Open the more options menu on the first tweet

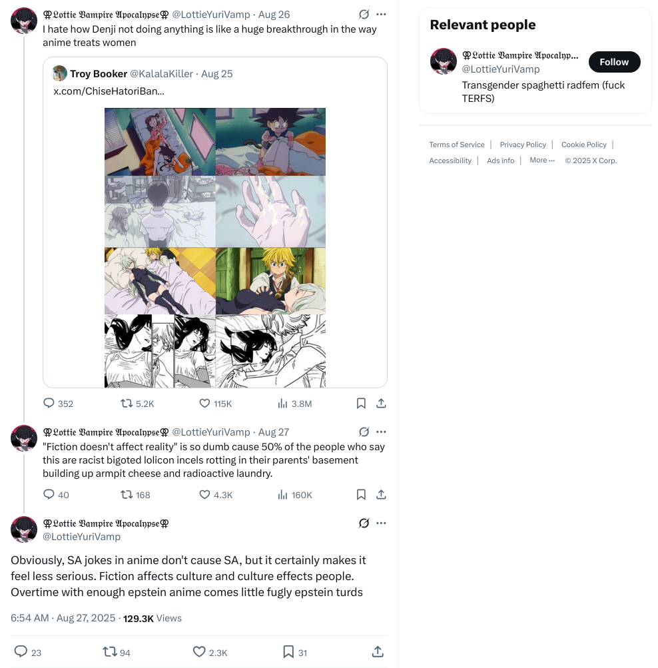click(x=381, y=15)
